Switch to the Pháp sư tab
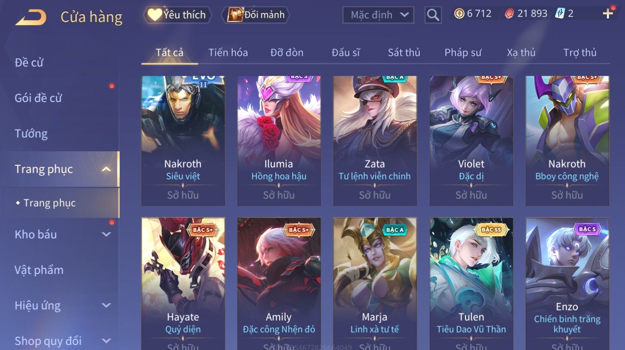This screenshot has height=350, width=625. click(463, 53)
